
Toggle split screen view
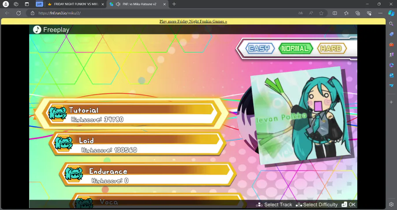tap(335, 13)
